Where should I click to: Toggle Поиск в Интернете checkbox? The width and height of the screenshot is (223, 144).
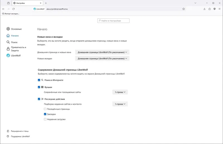pyautogui.click(x=39, y=80)
